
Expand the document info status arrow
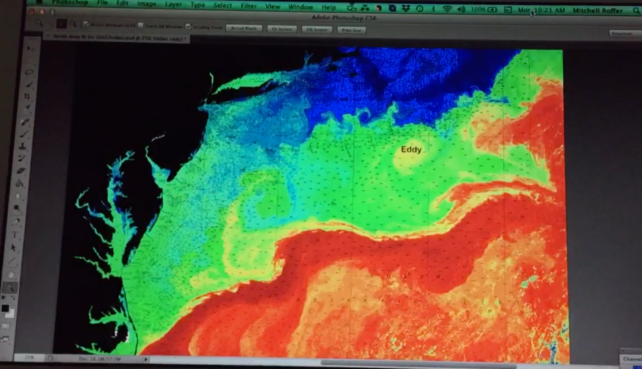pyautogui.click(x=146, y=359)
